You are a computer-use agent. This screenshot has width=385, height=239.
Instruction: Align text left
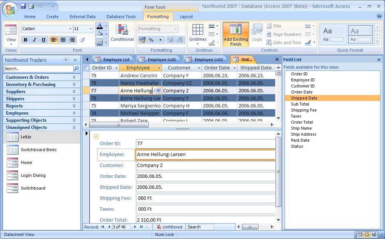click(54, 40)
